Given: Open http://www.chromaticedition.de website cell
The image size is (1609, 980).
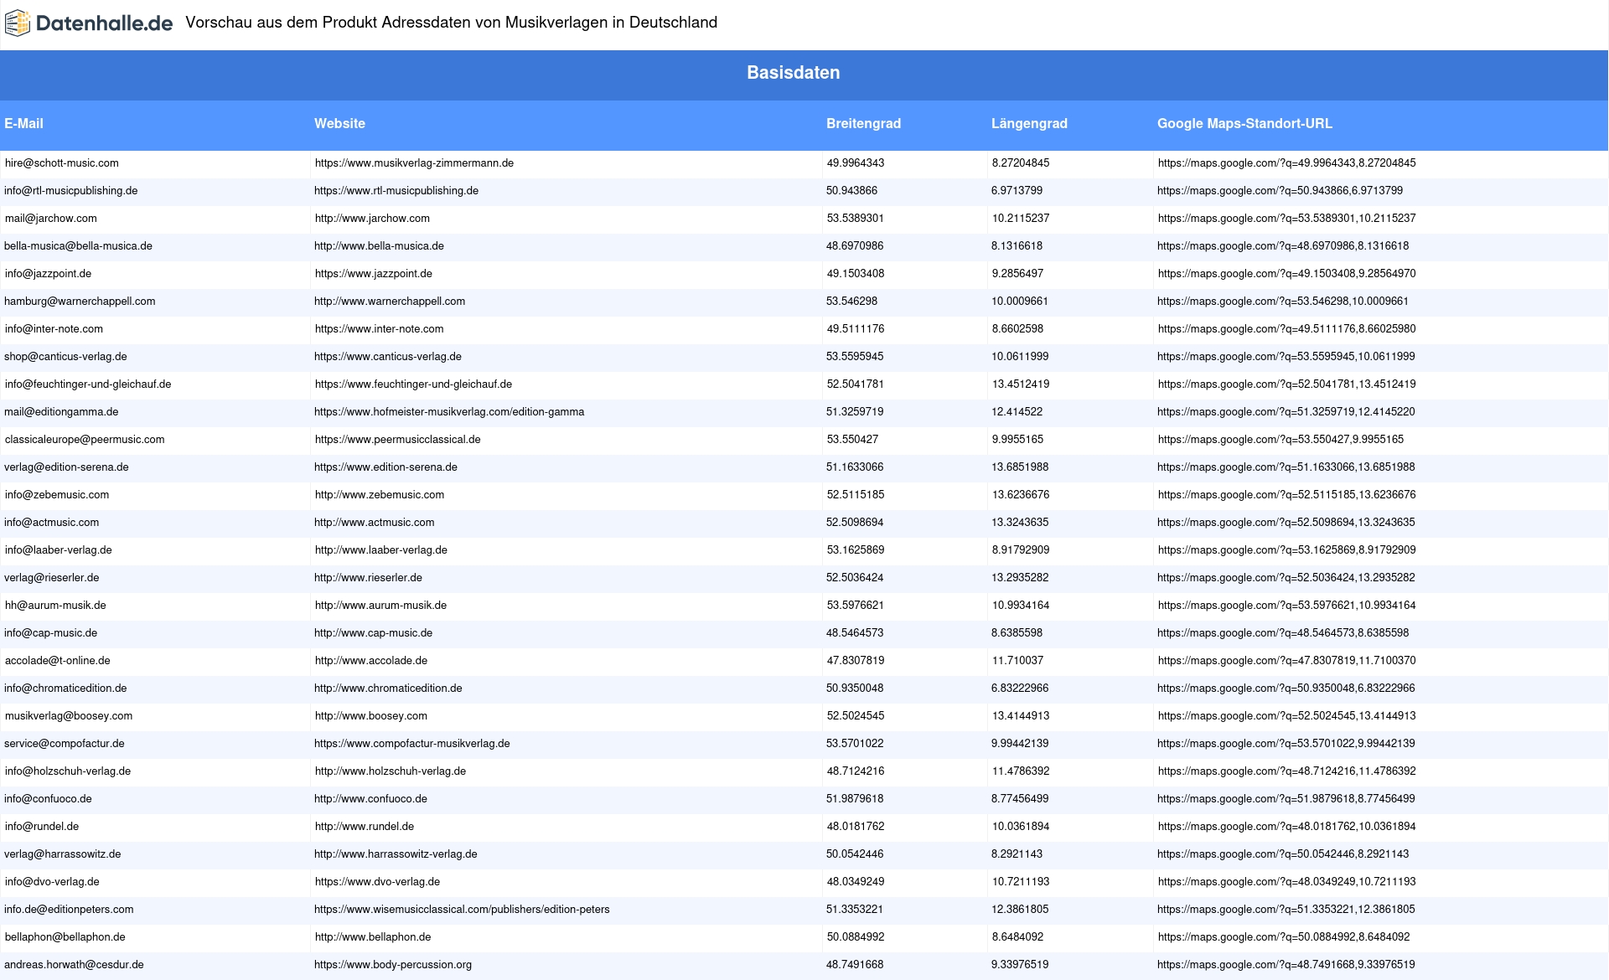Looking at the screenshot, I should (388, 689).
